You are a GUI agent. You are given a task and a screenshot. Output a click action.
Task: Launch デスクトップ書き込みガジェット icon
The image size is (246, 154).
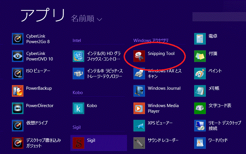(x=18, y=143)
